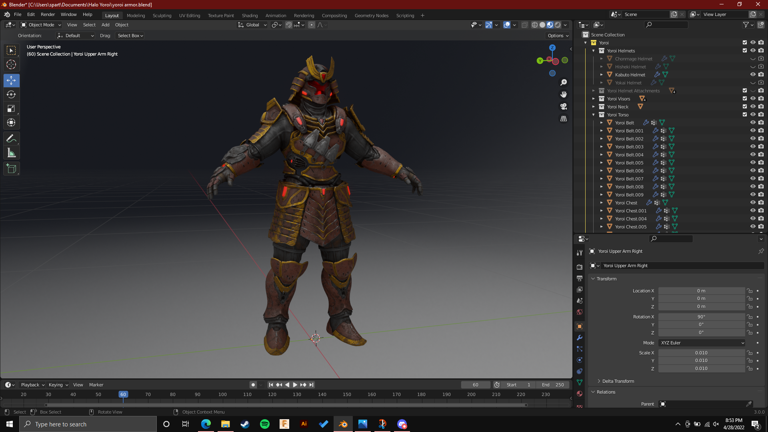Toggle snapping magnet in header
The width and height of the screenshot is (768, 432).
tap(288, 25)
